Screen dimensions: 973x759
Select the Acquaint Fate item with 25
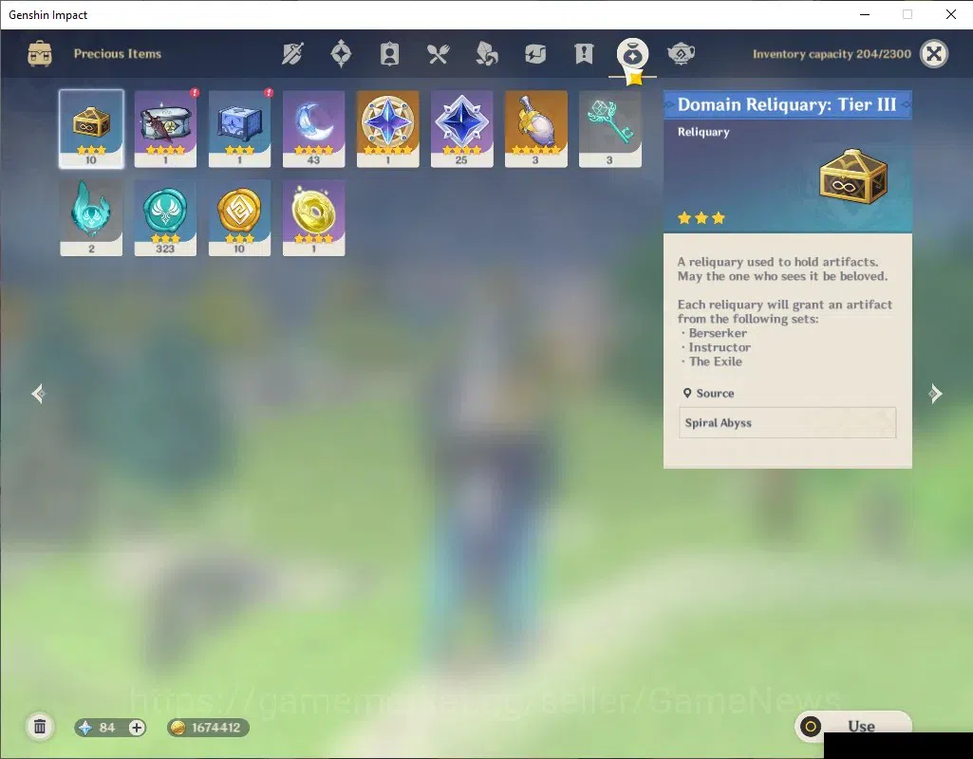click(x=461, y=129)
